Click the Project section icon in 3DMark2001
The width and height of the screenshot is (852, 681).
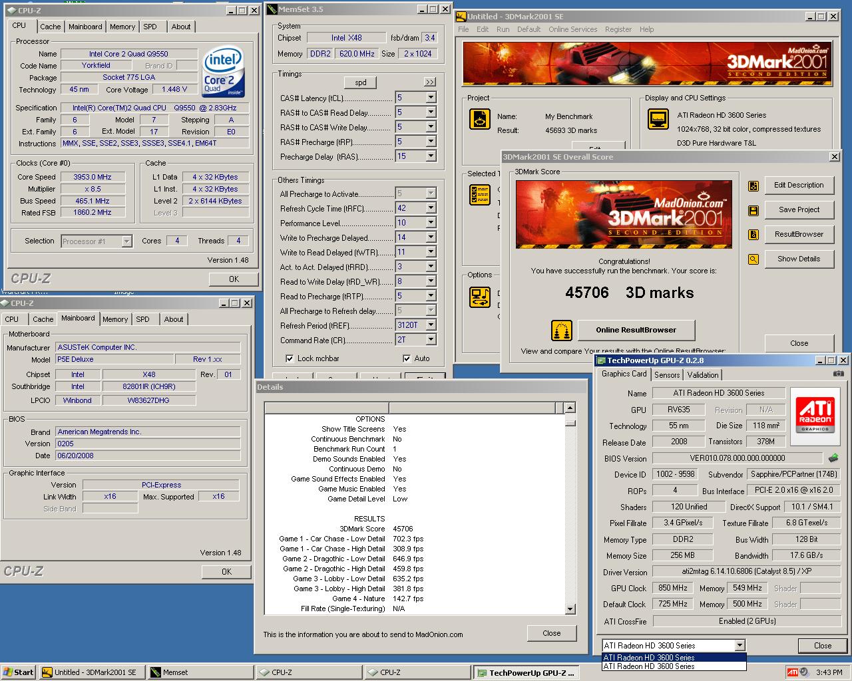(480, 119)
